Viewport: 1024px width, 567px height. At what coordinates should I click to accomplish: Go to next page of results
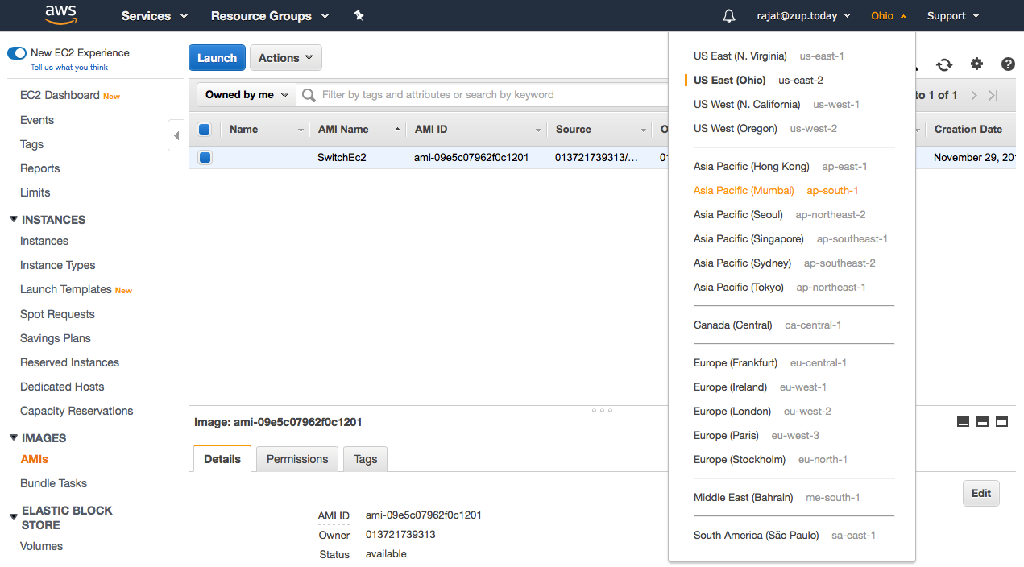point(974,95)
